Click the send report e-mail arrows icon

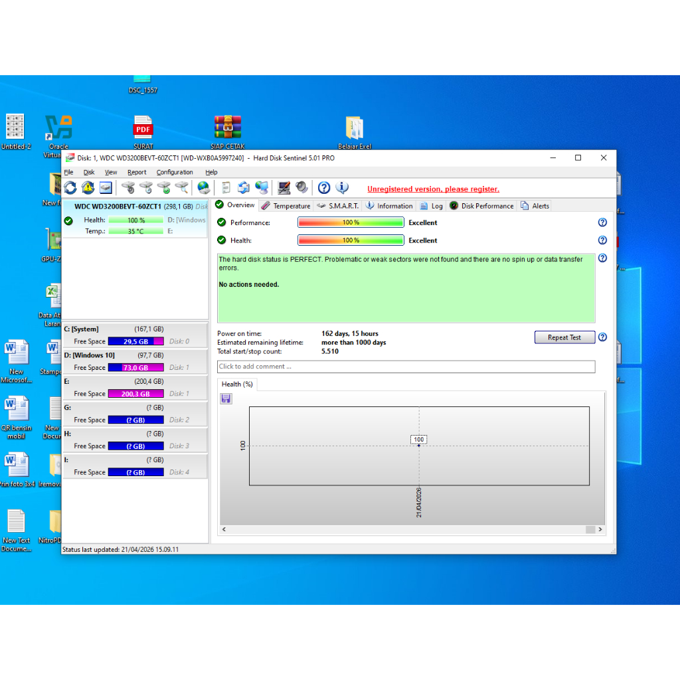(x=243, y=188)
